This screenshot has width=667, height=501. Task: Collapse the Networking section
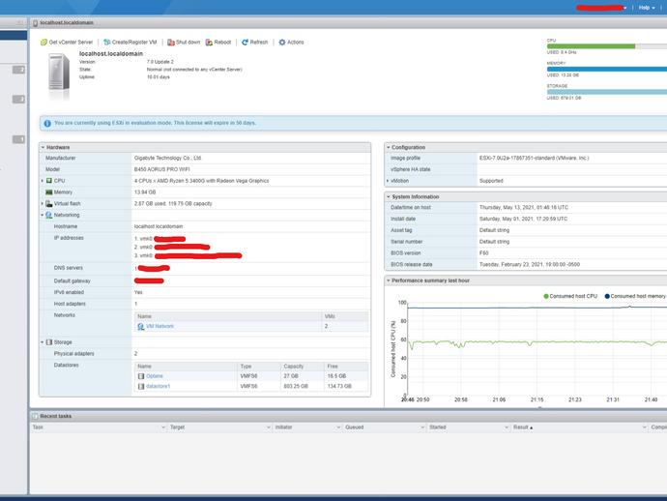tap(43, 215)
